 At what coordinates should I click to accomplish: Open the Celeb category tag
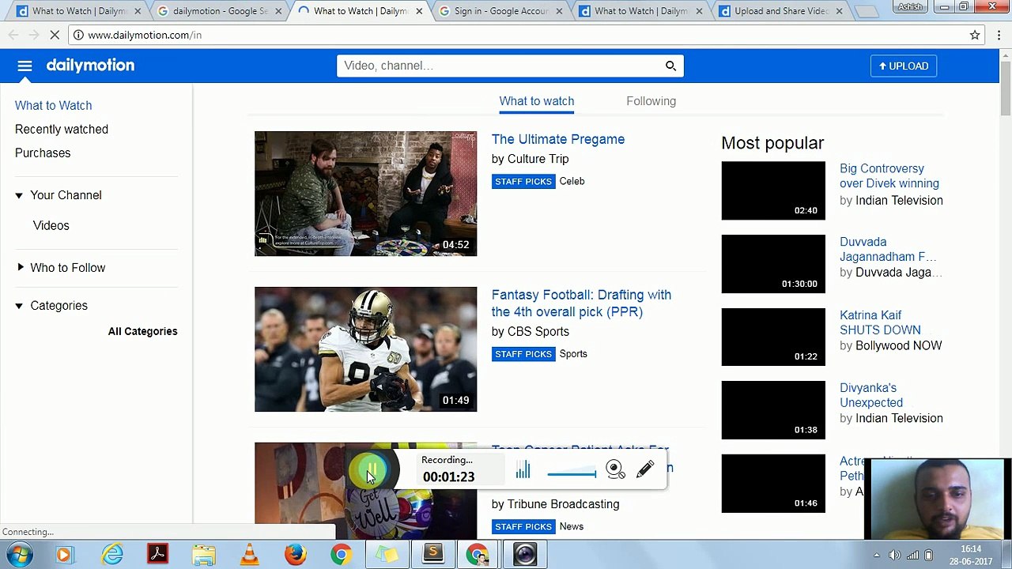[x=572, y=181]
